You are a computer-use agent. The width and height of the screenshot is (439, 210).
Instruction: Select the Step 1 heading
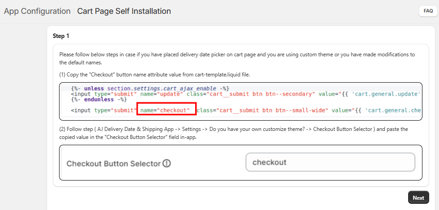(61, 36)
